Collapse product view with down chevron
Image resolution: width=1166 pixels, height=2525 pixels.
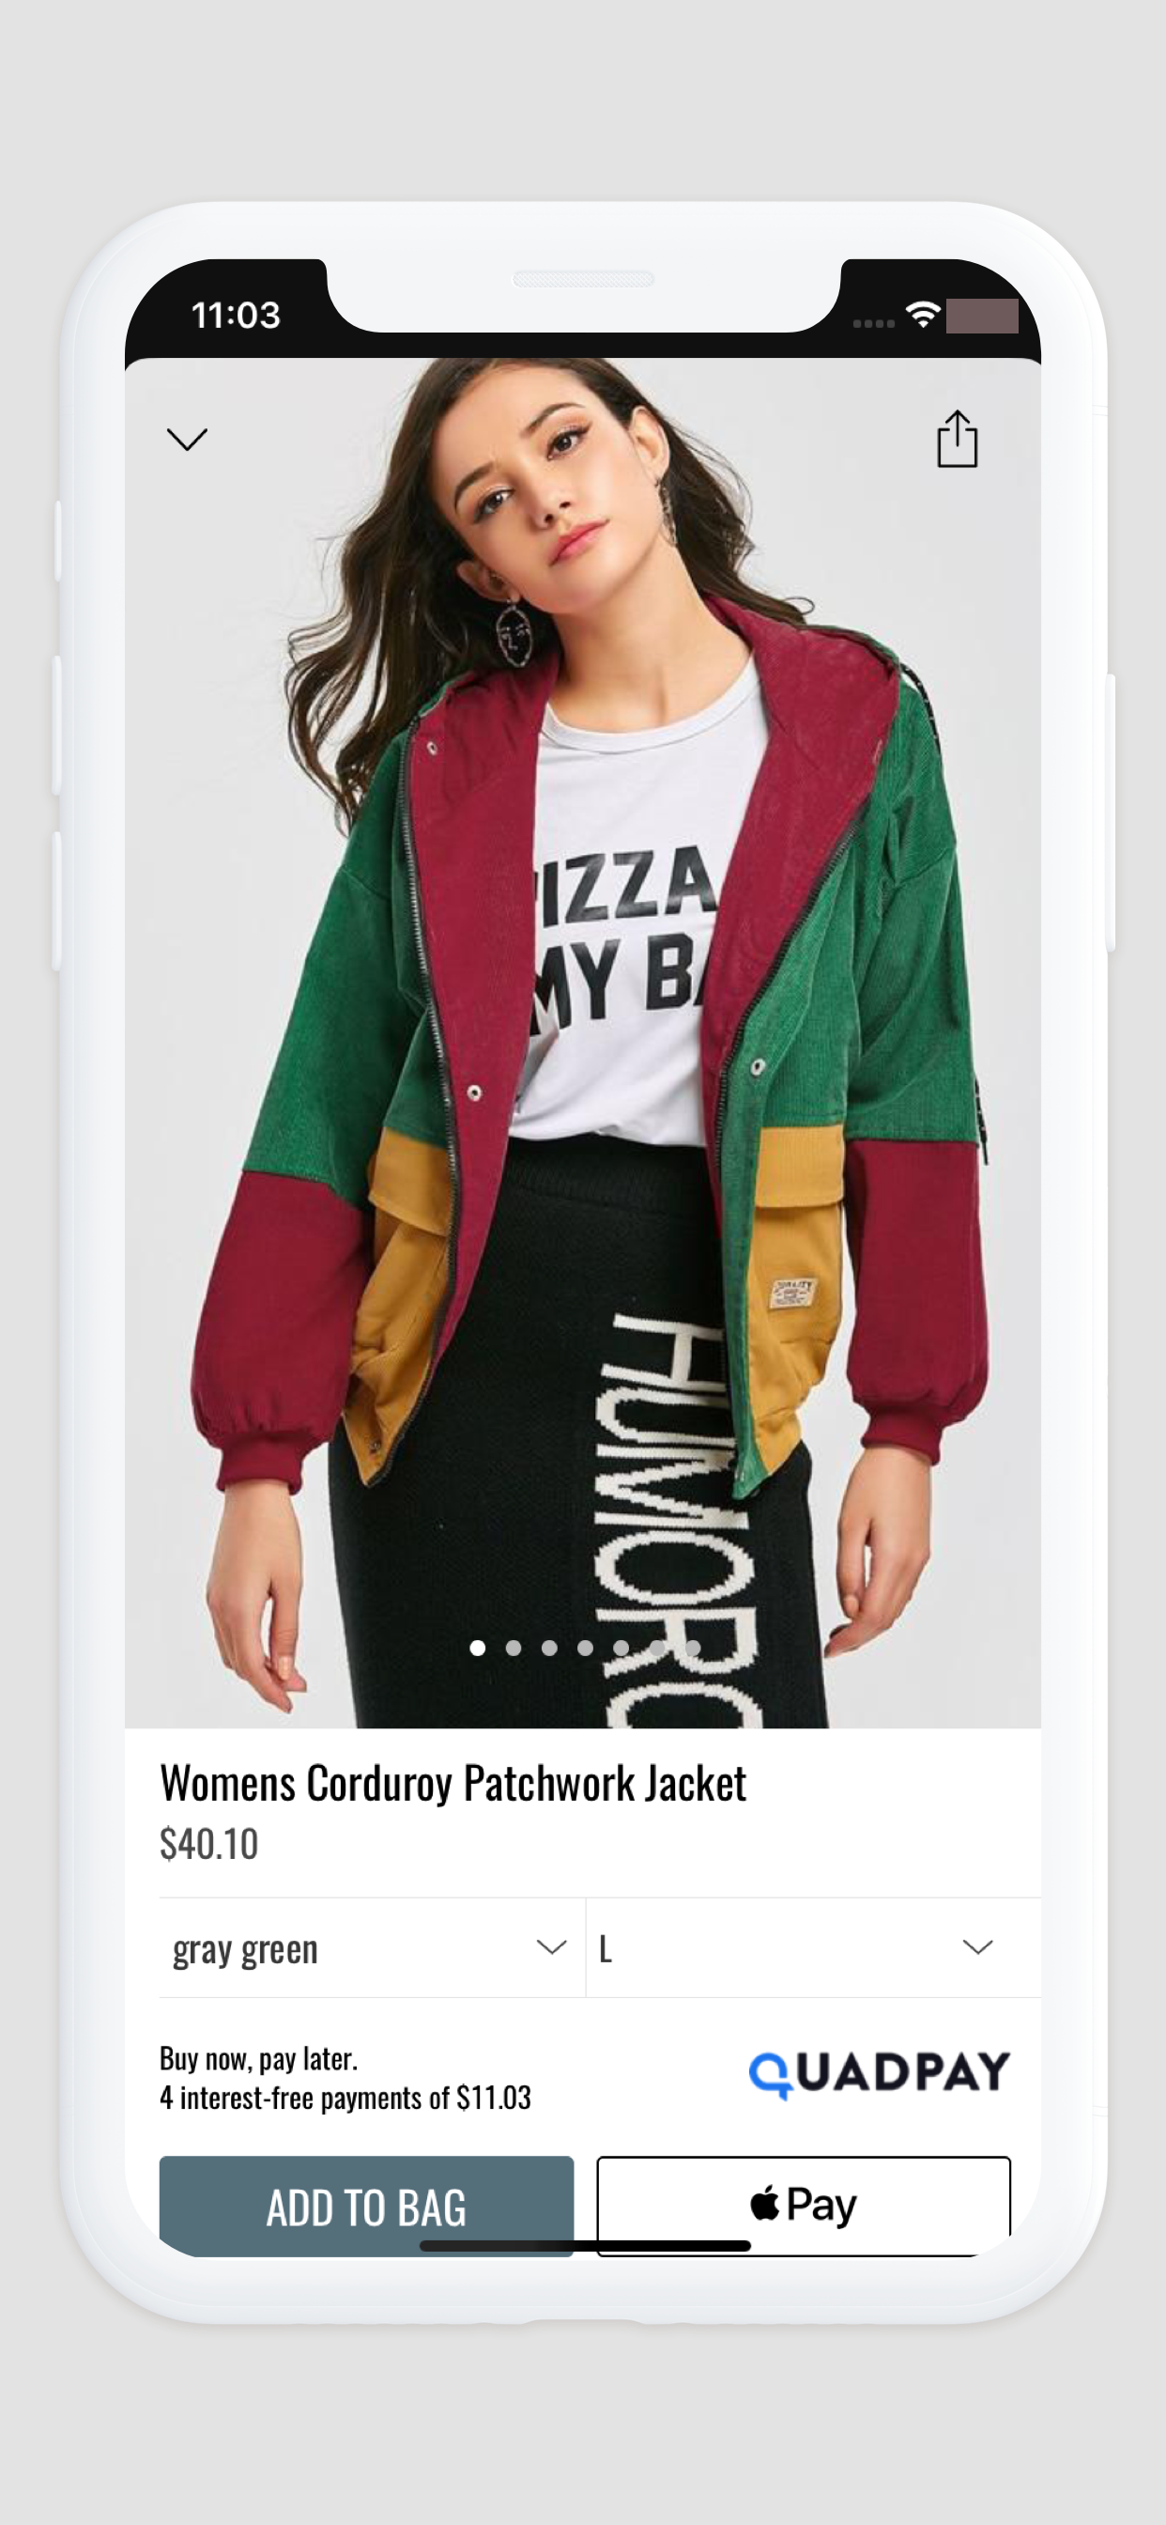click(x=187, y=439)
